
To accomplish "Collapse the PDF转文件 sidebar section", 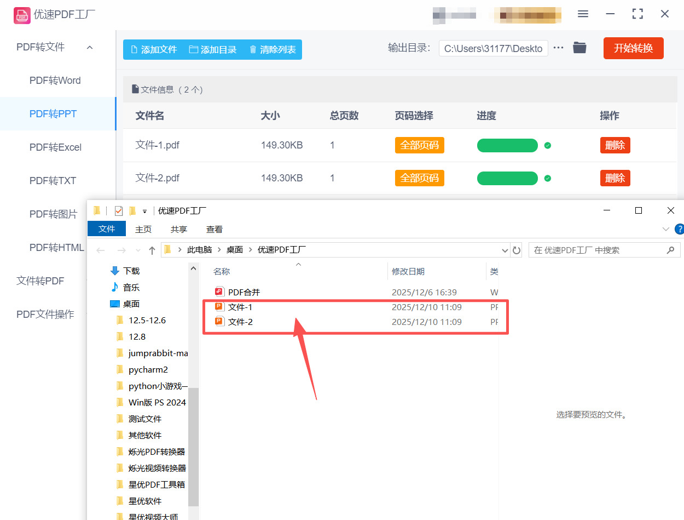I will point(90,48).
